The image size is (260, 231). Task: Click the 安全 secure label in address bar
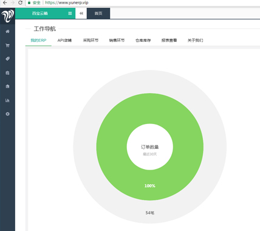36,2
